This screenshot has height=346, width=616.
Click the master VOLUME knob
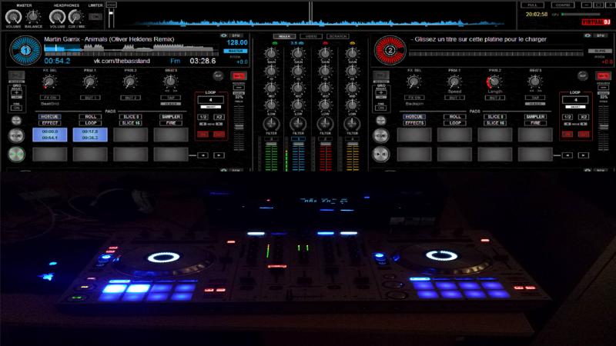coord(13,17)
